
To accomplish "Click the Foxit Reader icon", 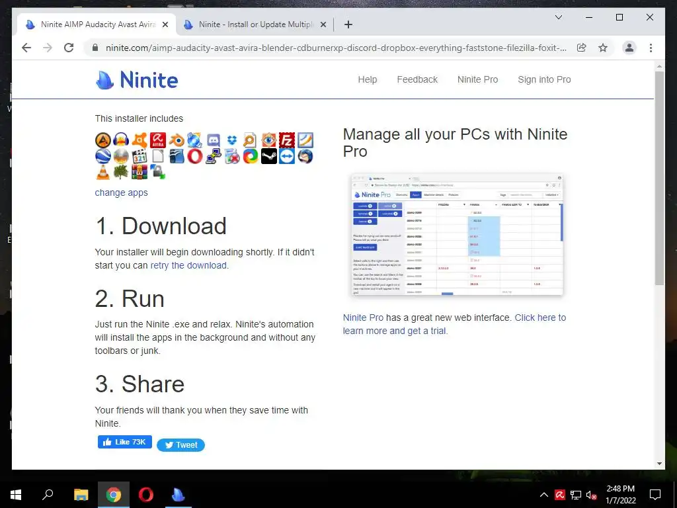I will click(x=305, y=140).
